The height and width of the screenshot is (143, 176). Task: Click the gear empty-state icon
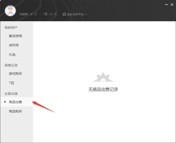pyautogui.click(x=103, y=77)
